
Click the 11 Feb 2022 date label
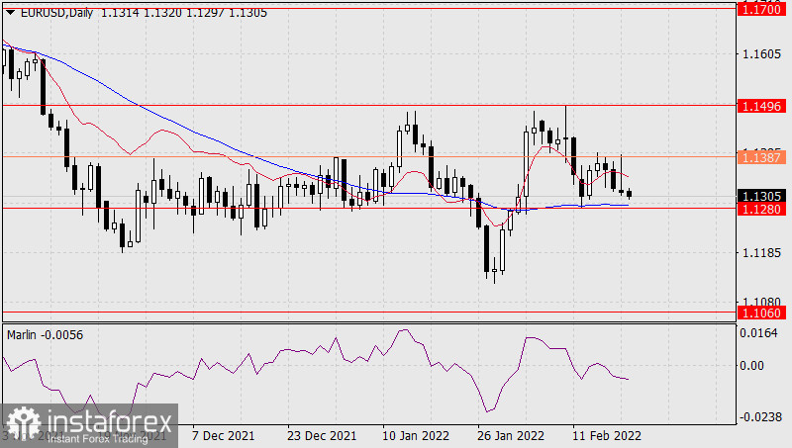[607, 435]
